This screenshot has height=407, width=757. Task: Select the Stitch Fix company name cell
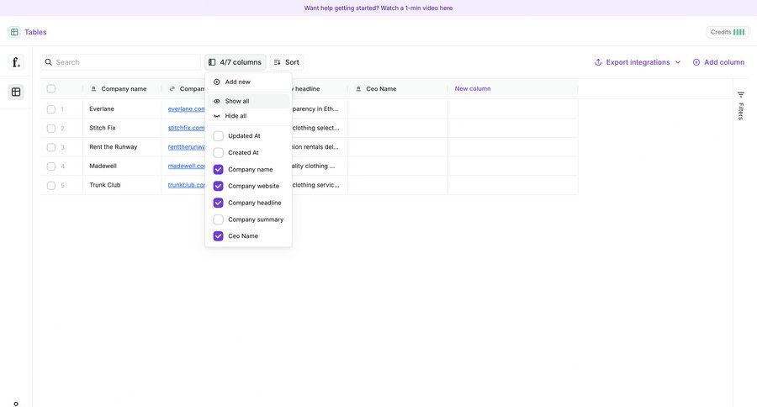click(x=122, y=128)
